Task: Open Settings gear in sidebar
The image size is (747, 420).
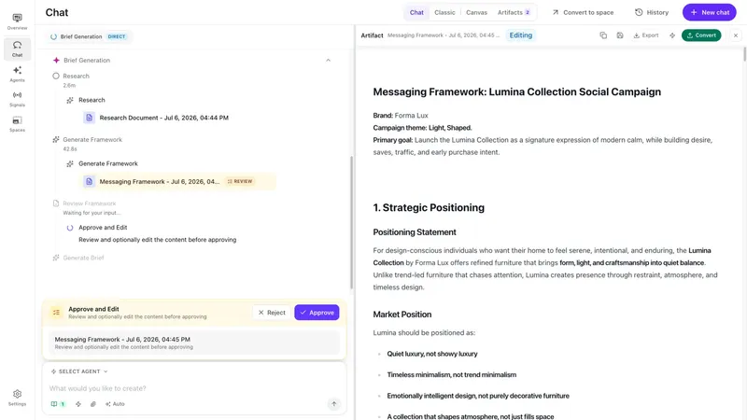Action: 17,398
